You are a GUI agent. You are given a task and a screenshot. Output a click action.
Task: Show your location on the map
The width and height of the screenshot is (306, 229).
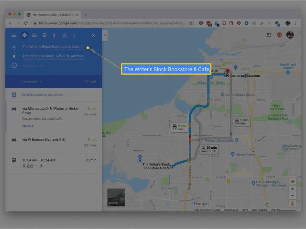293,181
